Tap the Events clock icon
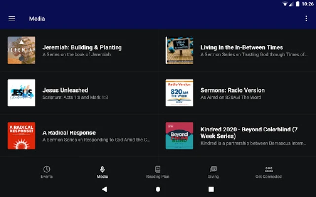This screenshot has height=197, width=316. pyautogui.click(x=47, y=169)
